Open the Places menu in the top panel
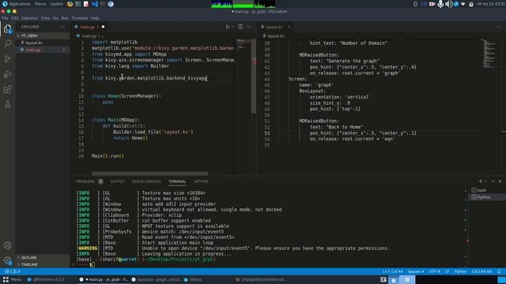 40,4
